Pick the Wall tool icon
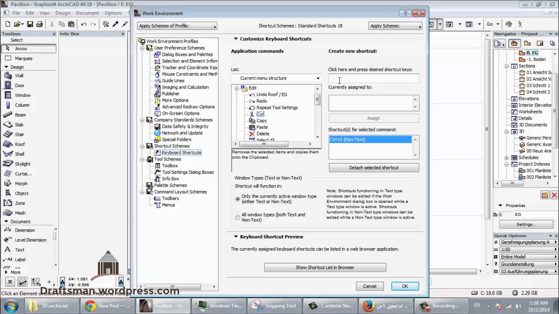The image size is (559, 314). (x=8, y=75)
